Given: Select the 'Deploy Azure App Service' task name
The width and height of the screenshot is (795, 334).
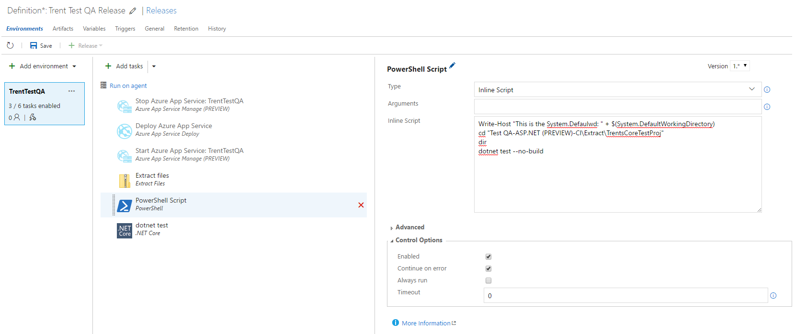Looking at the screenshot, I should (173, 126).
